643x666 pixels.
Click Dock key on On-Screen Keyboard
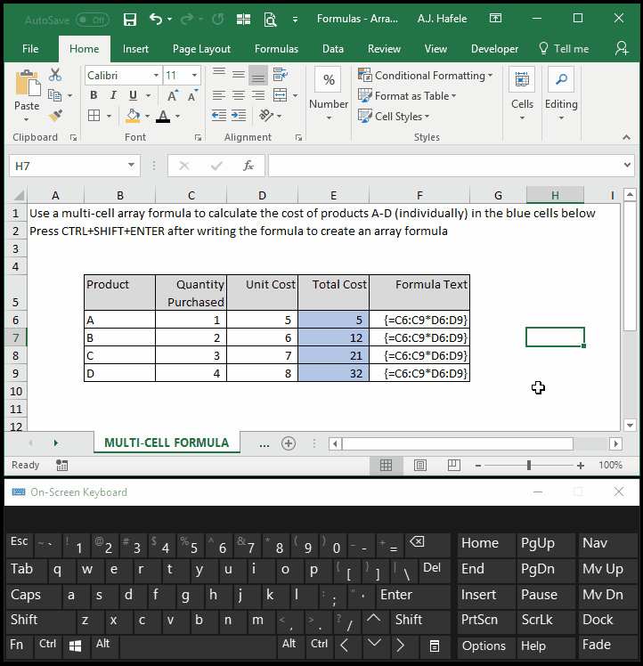[607, 620]
